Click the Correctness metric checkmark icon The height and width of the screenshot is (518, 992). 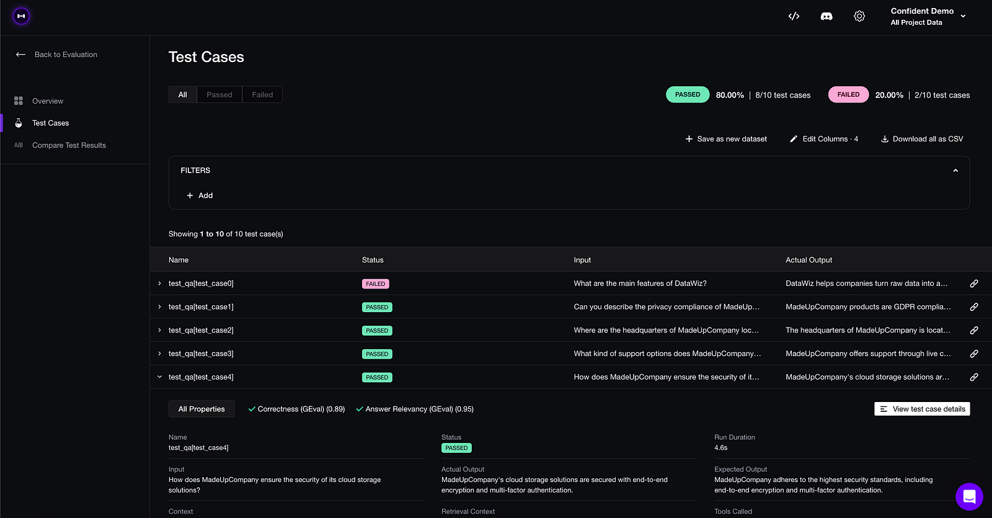tap(252, 409)
